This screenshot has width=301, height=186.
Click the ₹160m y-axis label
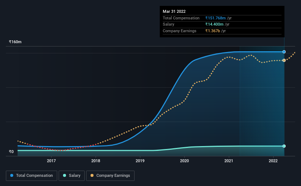(15, 42)
